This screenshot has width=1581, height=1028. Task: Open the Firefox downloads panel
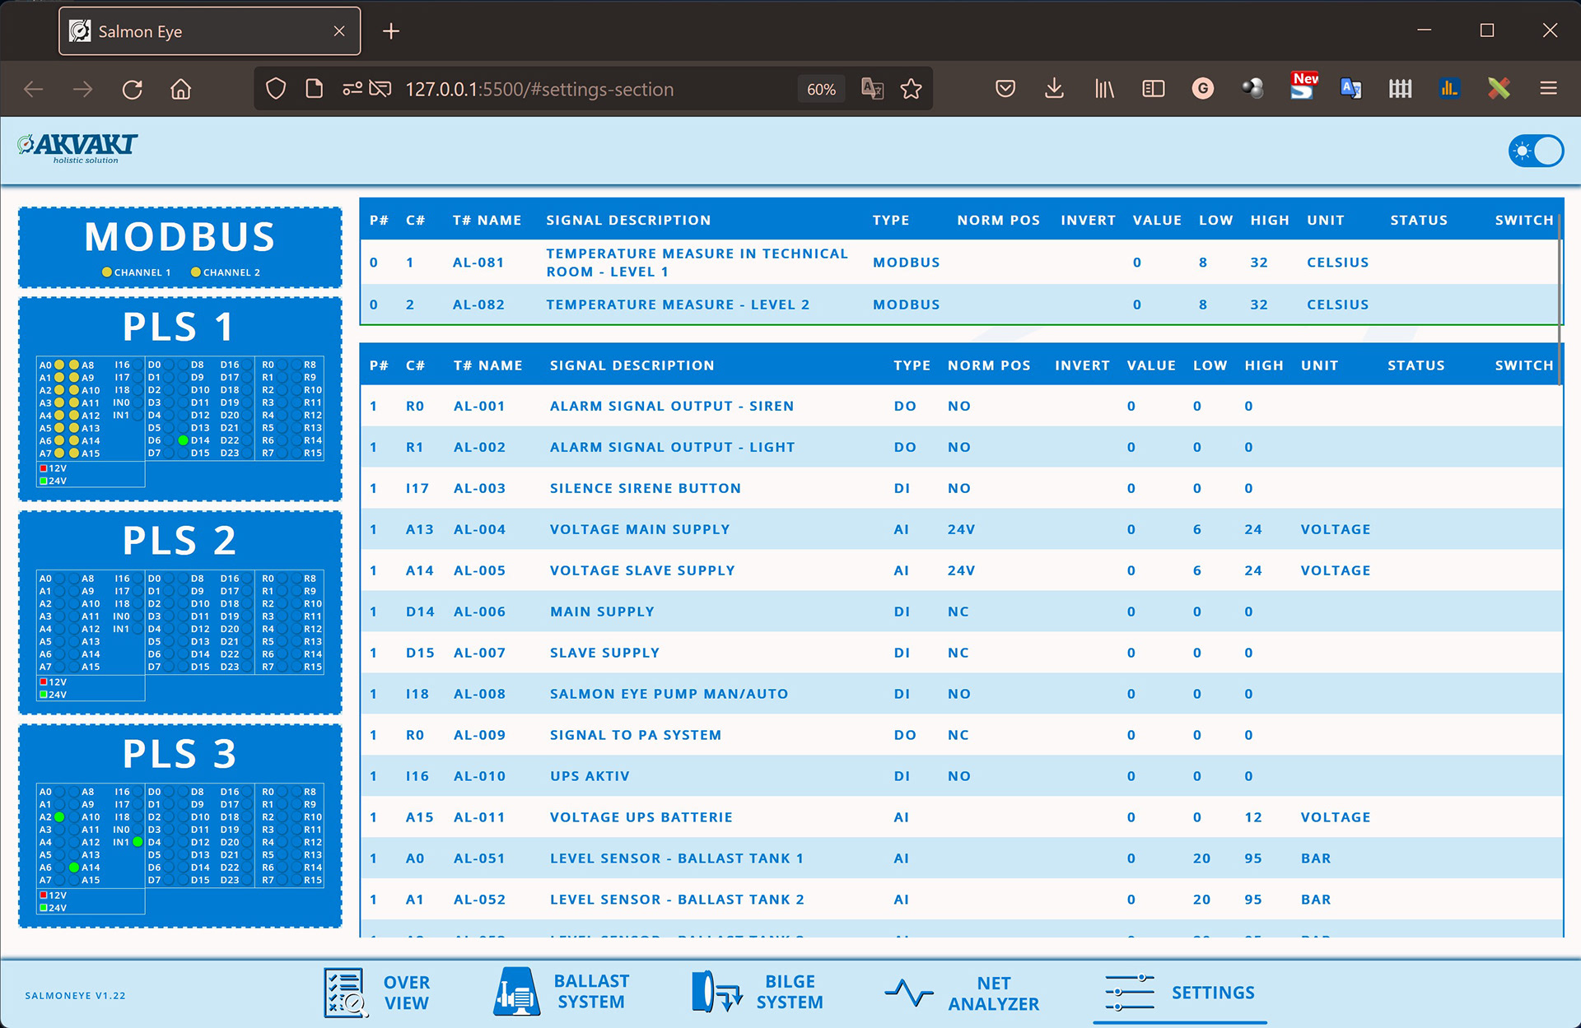coord(1054,89)
